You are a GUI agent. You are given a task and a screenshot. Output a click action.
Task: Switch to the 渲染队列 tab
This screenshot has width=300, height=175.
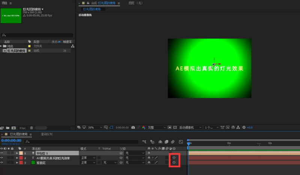click(x=46, y=134)
